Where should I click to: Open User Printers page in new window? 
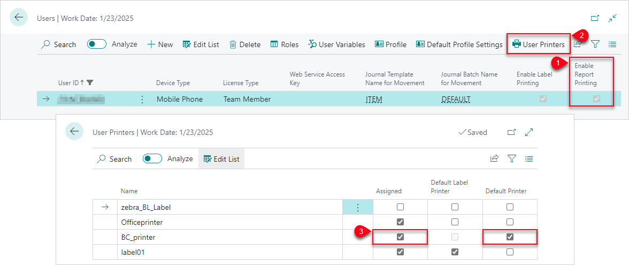click(511, 132)
